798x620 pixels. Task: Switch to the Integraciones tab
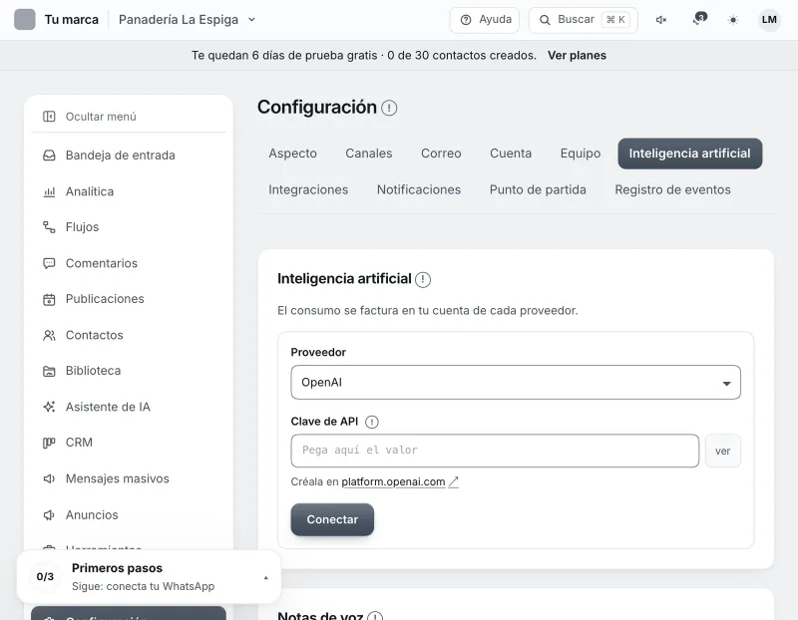[308, 189]
